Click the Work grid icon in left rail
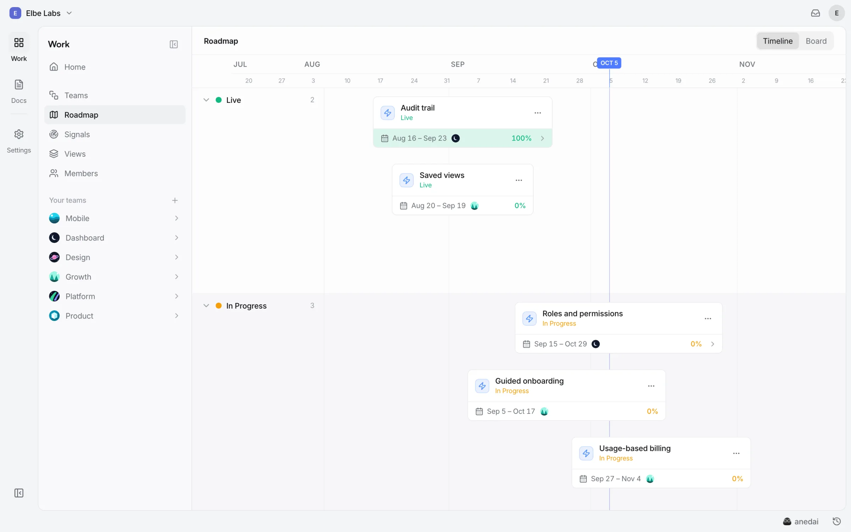 19,43
